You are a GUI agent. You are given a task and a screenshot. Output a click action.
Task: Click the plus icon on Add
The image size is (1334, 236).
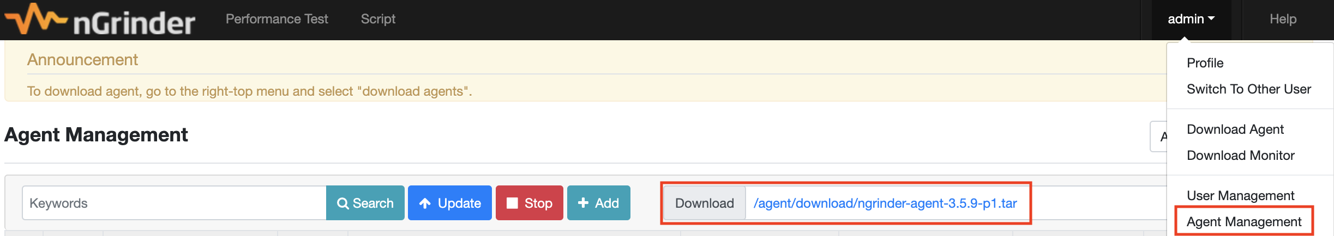click(583, 203)
